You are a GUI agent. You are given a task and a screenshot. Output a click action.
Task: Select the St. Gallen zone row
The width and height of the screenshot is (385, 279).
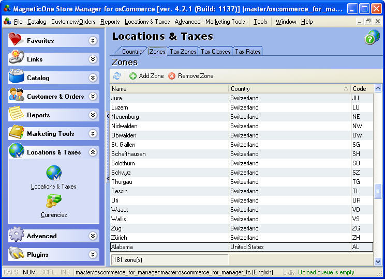[x=242, y=145]
